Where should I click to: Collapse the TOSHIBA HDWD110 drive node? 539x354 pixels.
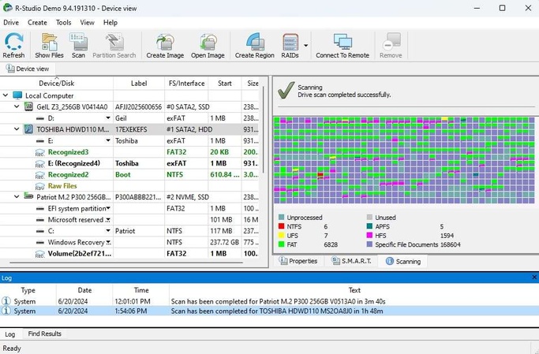click(x=17, y=129)
